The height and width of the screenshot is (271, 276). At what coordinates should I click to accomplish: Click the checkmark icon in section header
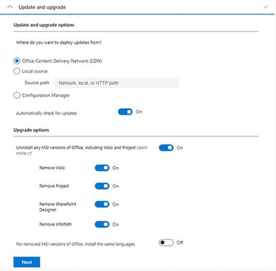266,7
